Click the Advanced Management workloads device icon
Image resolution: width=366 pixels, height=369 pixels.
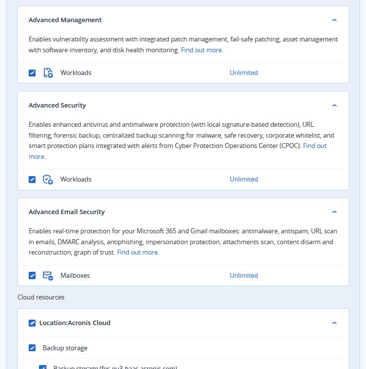click(48, 73)
